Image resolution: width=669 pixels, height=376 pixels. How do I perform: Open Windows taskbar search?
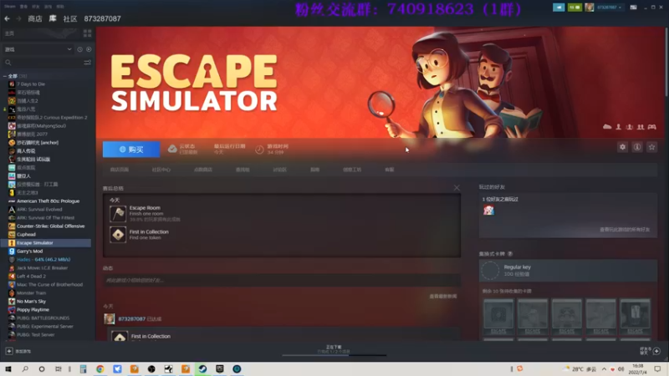click(x=25, y=368)
